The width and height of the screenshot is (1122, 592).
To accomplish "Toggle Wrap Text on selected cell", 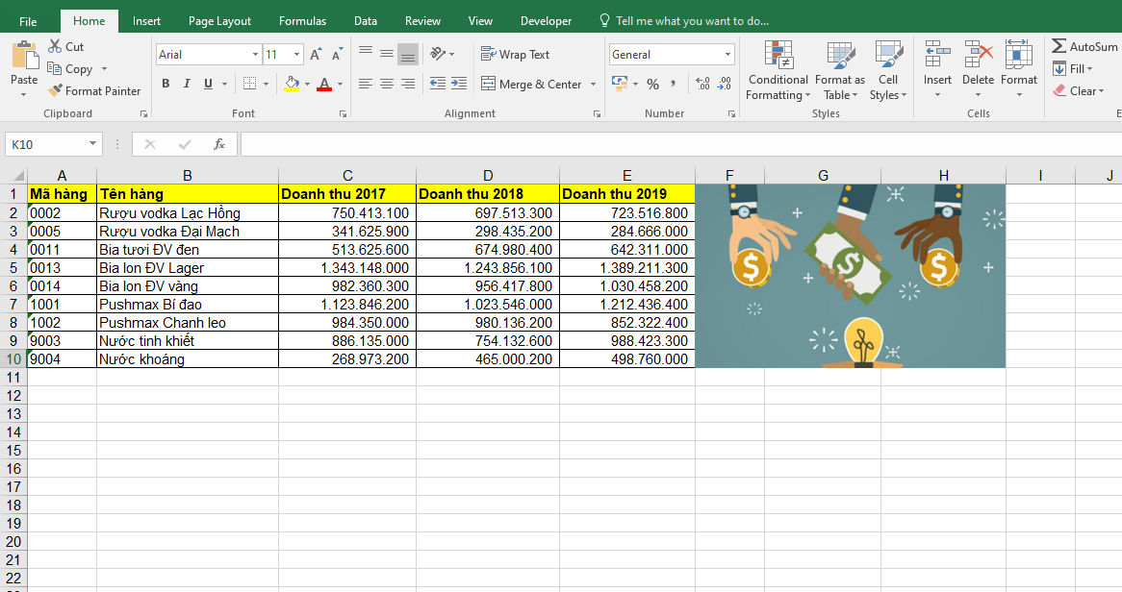I will pyautogui.click(x=516, y=55).
